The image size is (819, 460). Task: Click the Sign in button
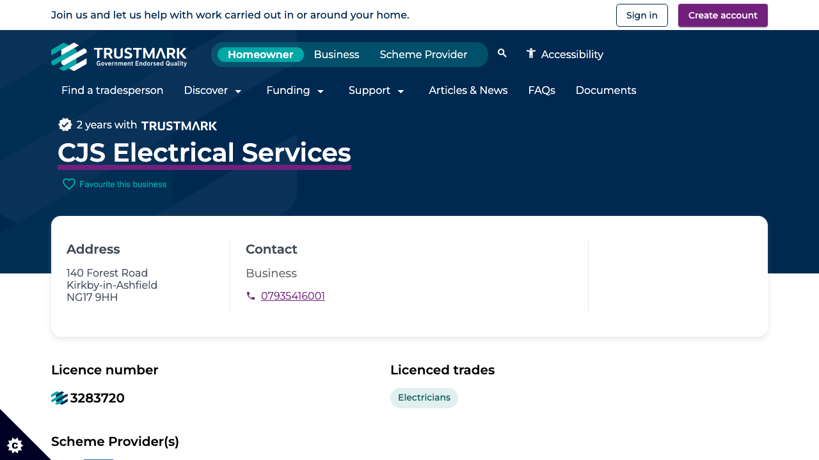click(642, 15)
